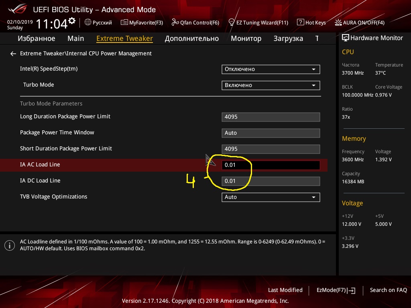Click the IA AC Load Line value field
Image resolution: width=411 pixels, height=308 pixels.
coord(271,165)
